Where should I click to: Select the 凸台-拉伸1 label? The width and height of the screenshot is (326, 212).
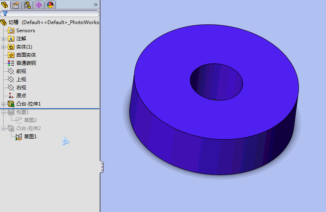29,104
